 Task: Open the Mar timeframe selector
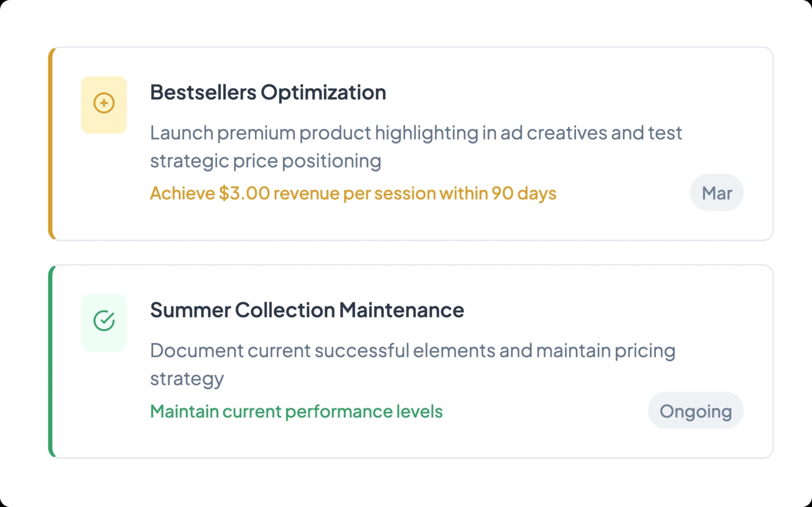click(716, 193)
